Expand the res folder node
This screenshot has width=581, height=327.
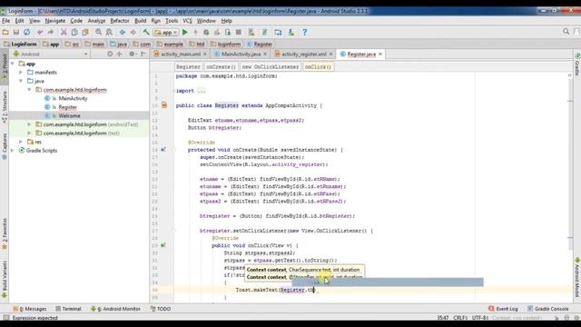tap(21, 142)
